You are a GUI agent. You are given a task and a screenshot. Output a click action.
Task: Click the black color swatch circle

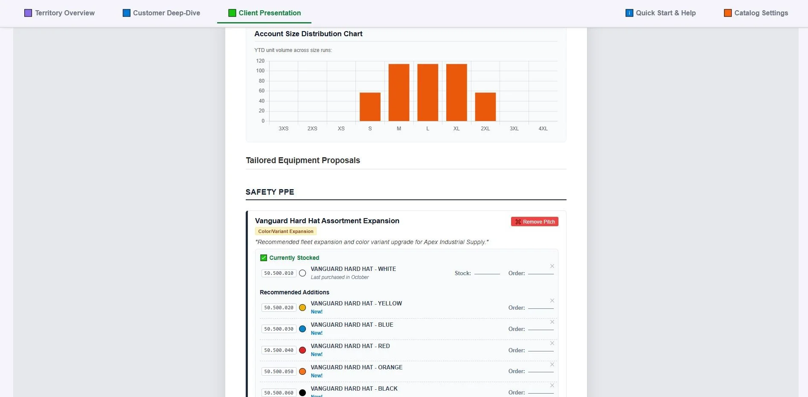(x=302, y=393)
